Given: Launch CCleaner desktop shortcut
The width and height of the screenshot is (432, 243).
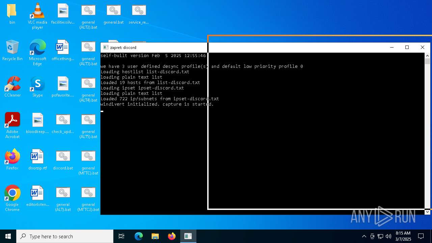Looking at the screenshot, I should point(12,86).
